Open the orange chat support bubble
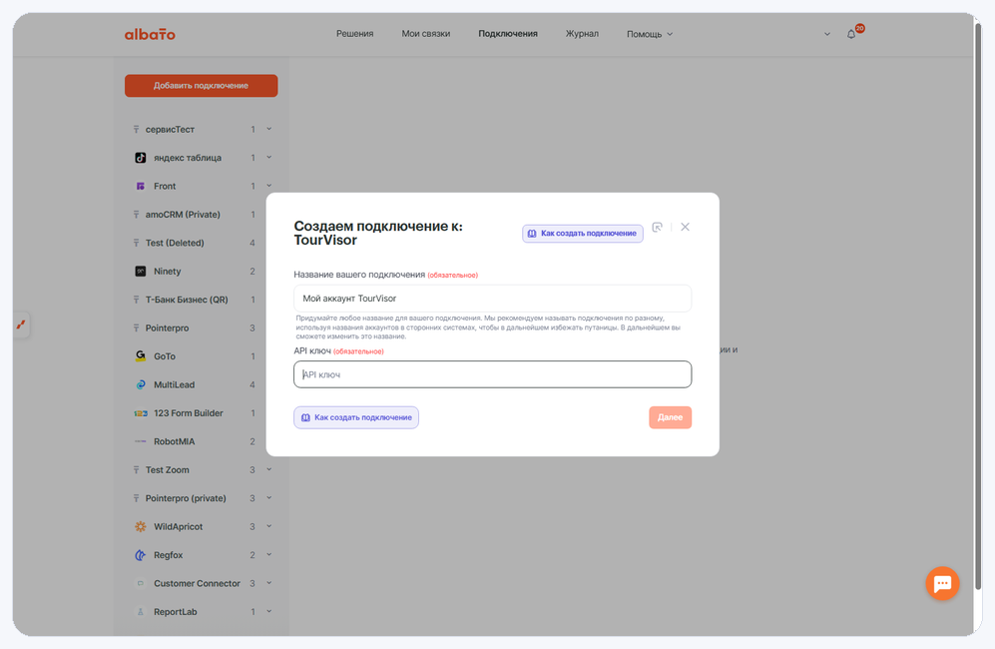Viewport: 995px width, 649px height. pos(942,583)
